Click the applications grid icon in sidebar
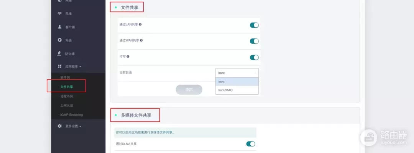414x153 pixels. click(60, 67)
